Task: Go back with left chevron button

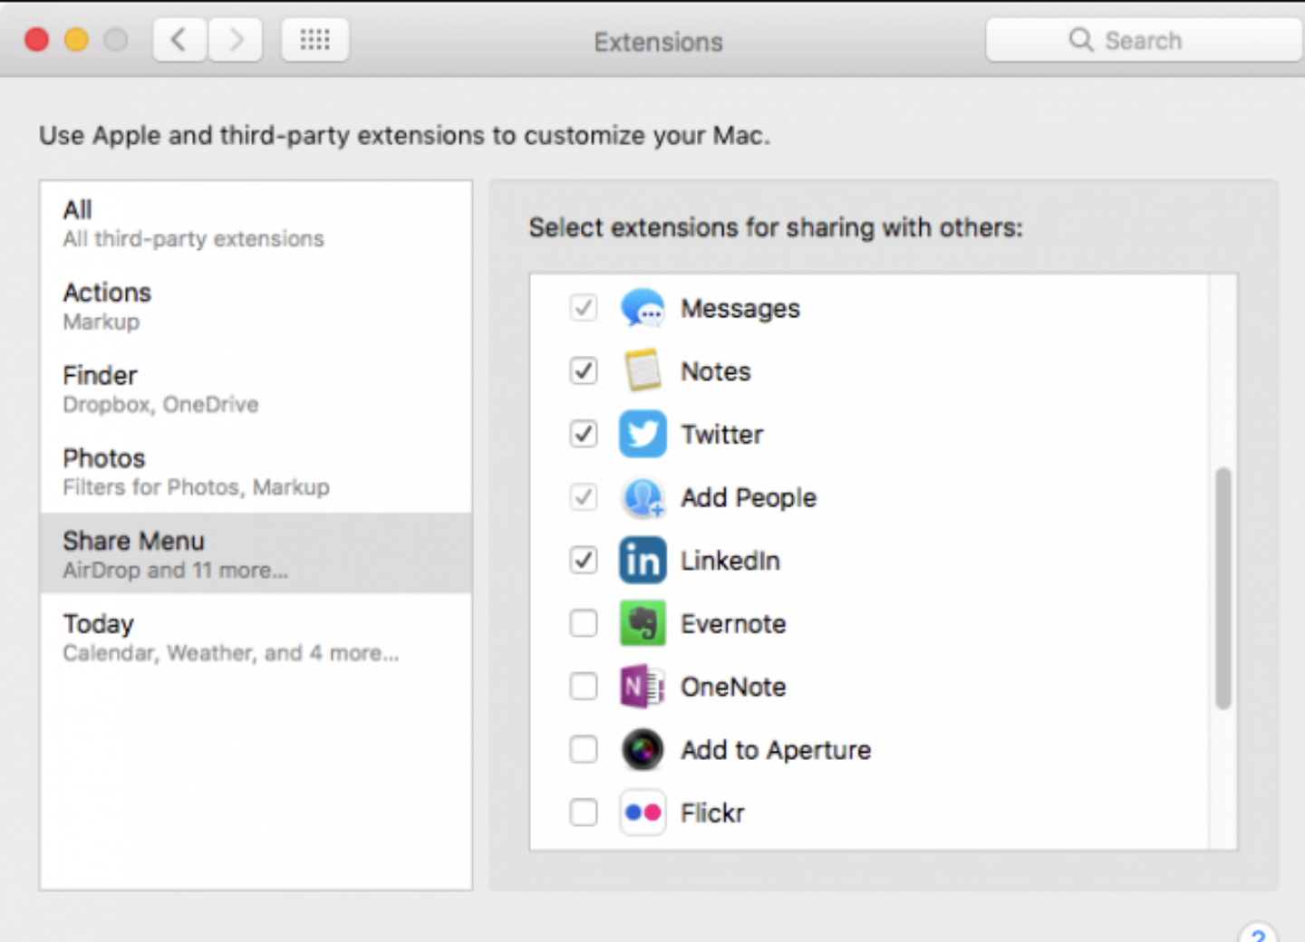Action: (179, 40)
